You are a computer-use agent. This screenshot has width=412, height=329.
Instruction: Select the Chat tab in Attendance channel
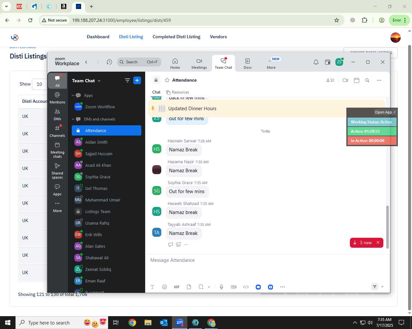pos(156,92)
